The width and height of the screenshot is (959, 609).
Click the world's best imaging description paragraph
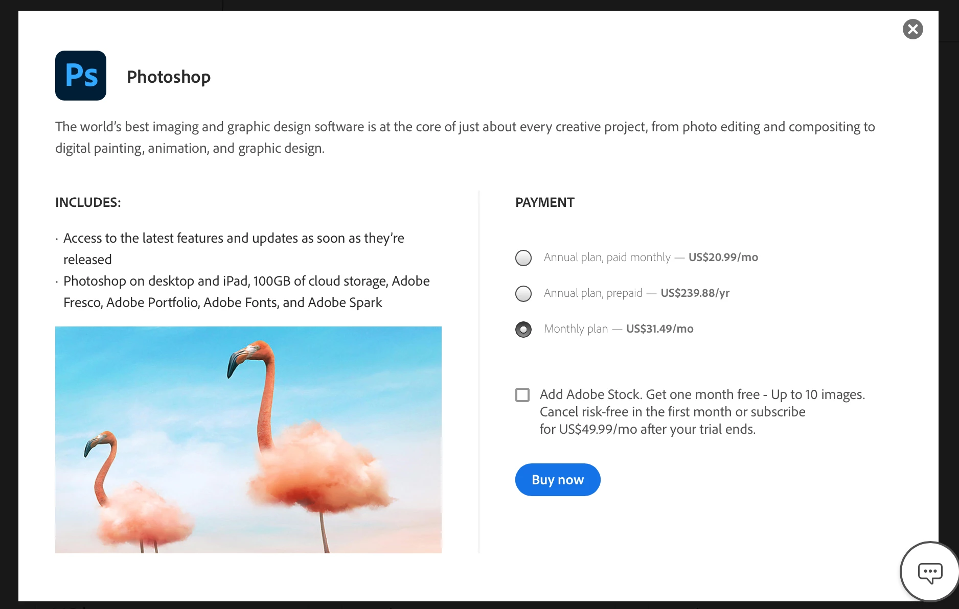pyautogui.click(x=465, y=137)
